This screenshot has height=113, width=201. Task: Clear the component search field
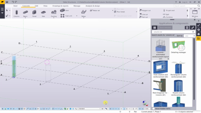[193, 32]
